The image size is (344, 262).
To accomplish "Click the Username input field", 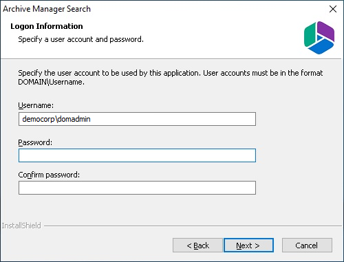I will pos(137,119).
